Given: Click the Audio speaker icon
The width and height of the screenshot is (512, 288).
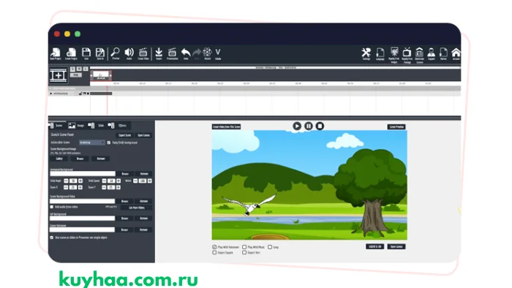Looking at the screenshot, I should 129,54.
